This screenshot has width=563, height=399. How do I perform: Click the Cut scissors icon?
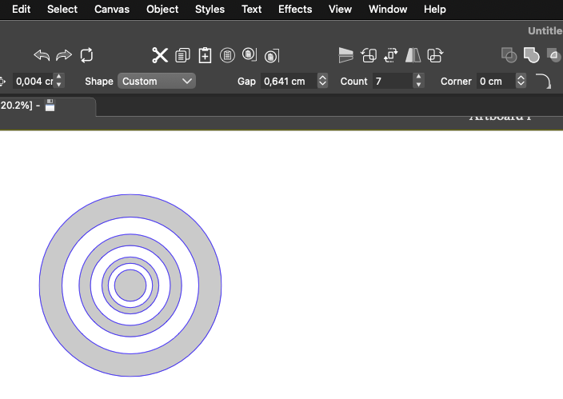[160, 55]
